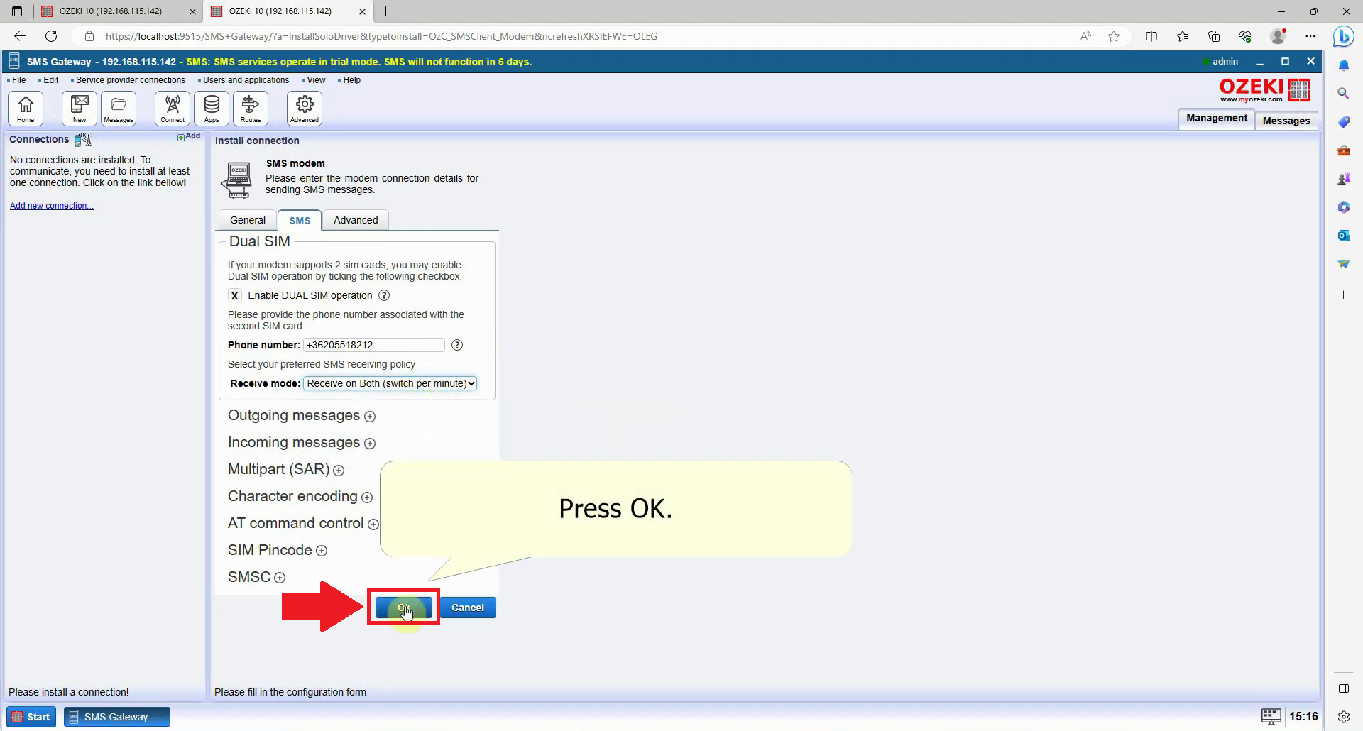Select the SMS tab

click(x=300, y=220)
